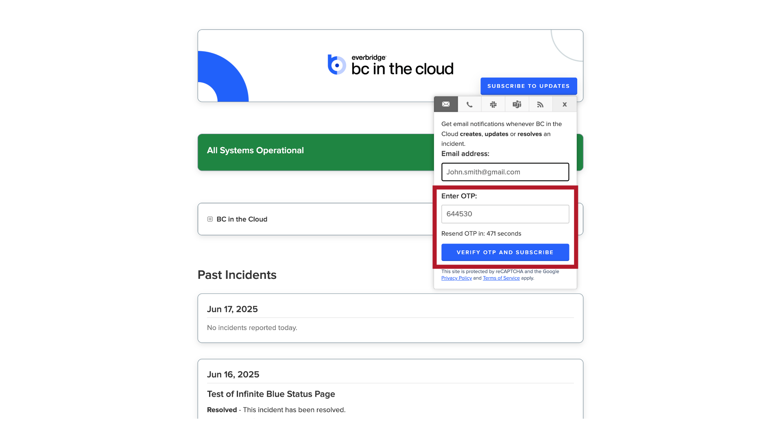Click the No incidents reported today text

pos(252,328)
